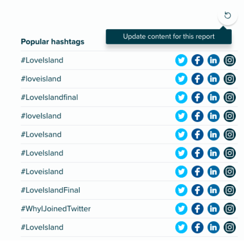Open LinkedIn icon for #WhyIJoinedTwitter
The width and height of the screenshot is (244, 241).
coord(214,209)
